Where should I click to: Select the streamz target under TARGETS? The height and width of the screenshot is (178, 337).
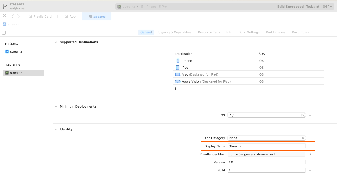pos(23,73)
